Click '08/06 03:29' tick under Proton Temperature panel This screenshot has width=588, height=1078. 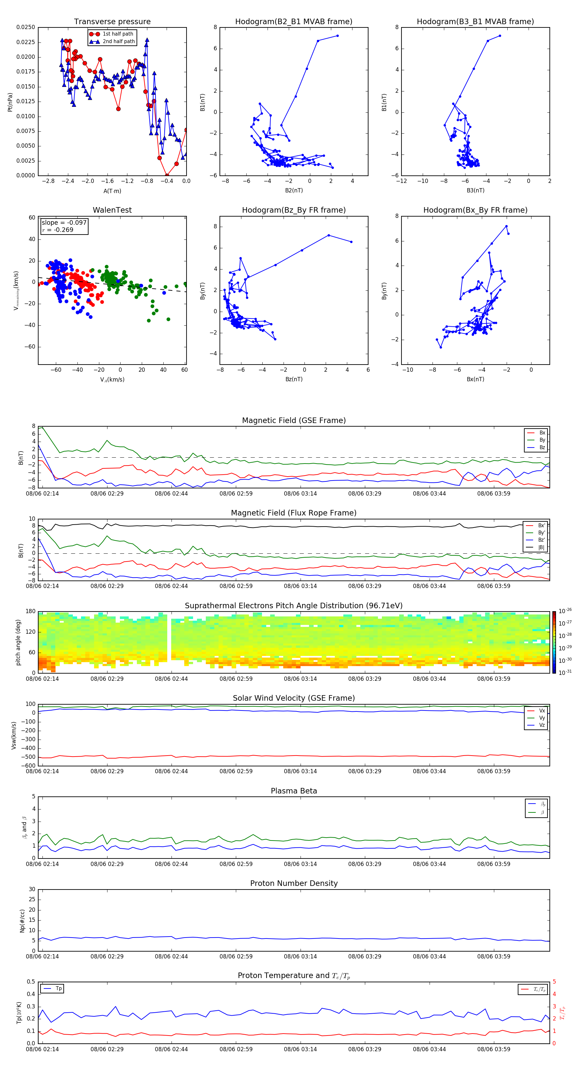pos(365,1049)
